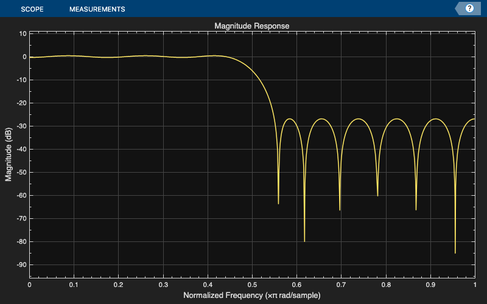The image size is (487, 304).
Task: Click the Normalized Frequency axis label
Action: tap(252, 295)
